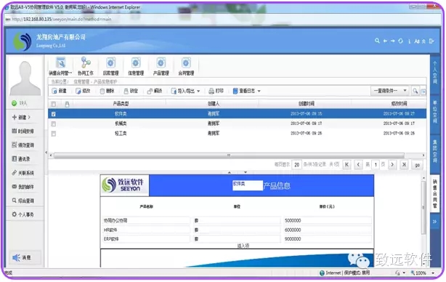Viewport: 446px width, 282px height.
Task: Switch to the 个人空间 side tab
Action: point(435,72)
